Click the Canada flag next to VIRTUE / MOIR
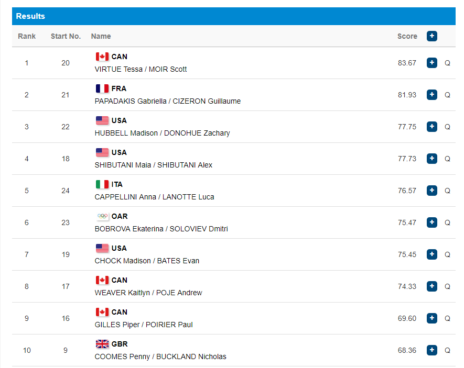This screenshot has height=368, width=464. click(102, 57)
